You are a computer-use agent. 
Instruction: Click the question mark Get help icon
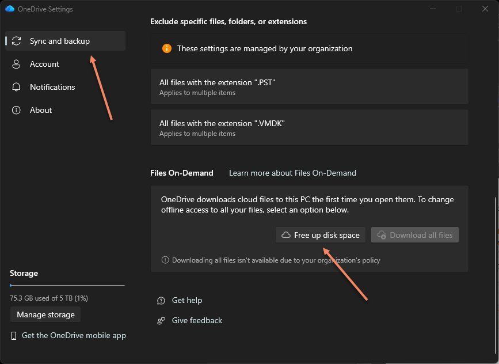(161, 300)
